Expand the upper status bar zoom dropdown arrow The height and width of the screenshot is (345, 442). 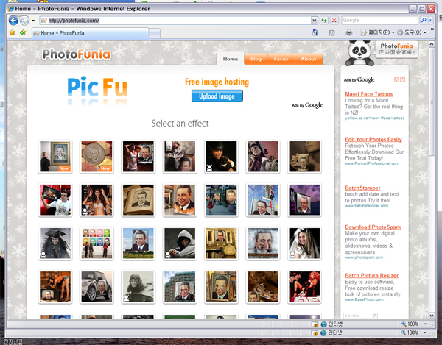tap(425, 324)
